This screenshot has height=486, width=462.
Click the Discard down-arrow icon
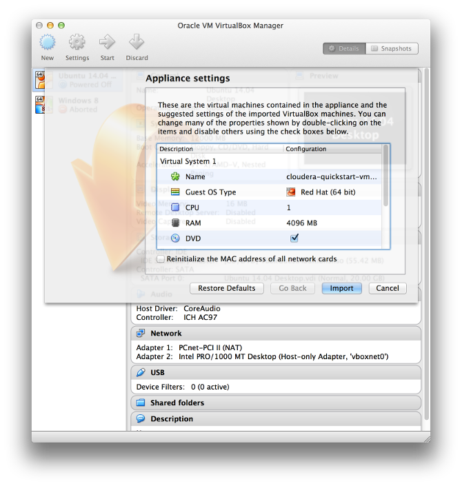pyautogui.click(x=137, y=42)
